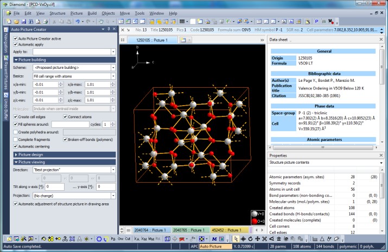Click the Auto Picture status bar button
The image size is (388, 252).
click(x=212, y=247)
